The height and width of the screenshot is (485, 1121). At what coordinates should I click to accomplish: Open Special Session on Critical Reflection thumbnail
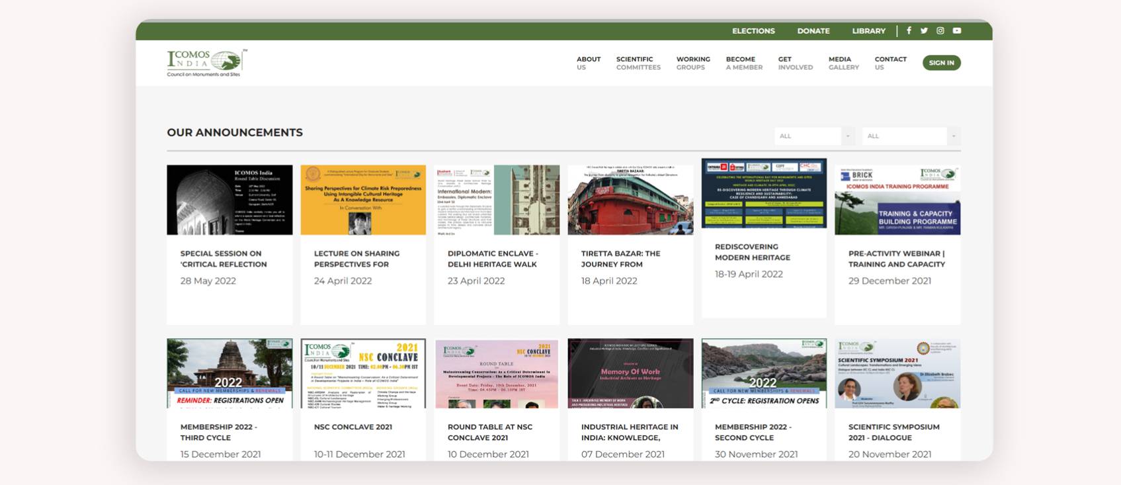[229, 200]
